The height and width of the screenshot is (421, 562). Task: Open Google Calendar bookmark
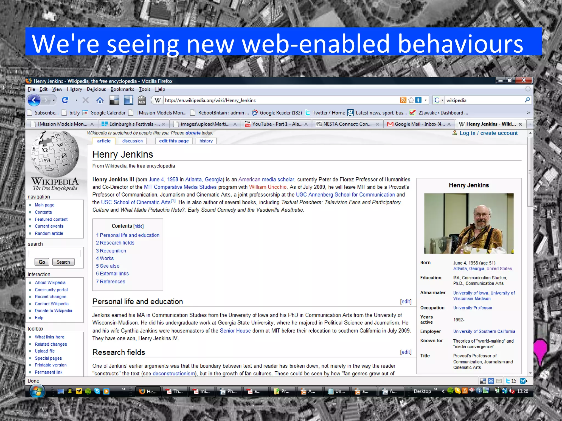104,113
